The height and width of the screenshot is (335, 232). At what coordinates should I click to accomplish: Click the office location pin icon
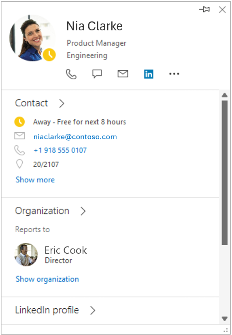point(19,164)
